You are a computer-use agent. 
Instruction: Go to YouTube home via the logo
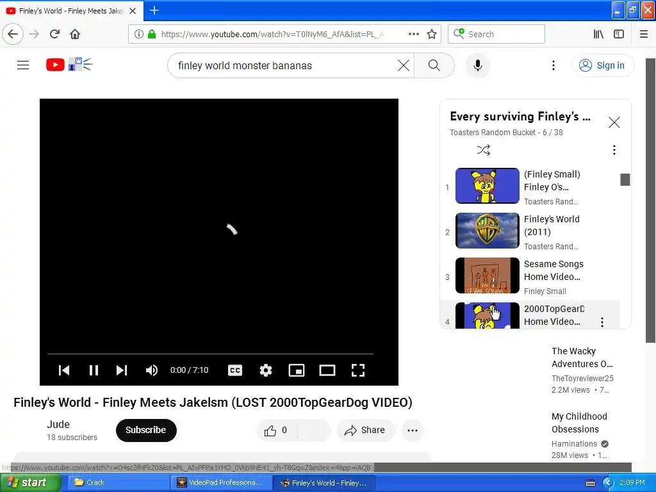pos(69,65)
